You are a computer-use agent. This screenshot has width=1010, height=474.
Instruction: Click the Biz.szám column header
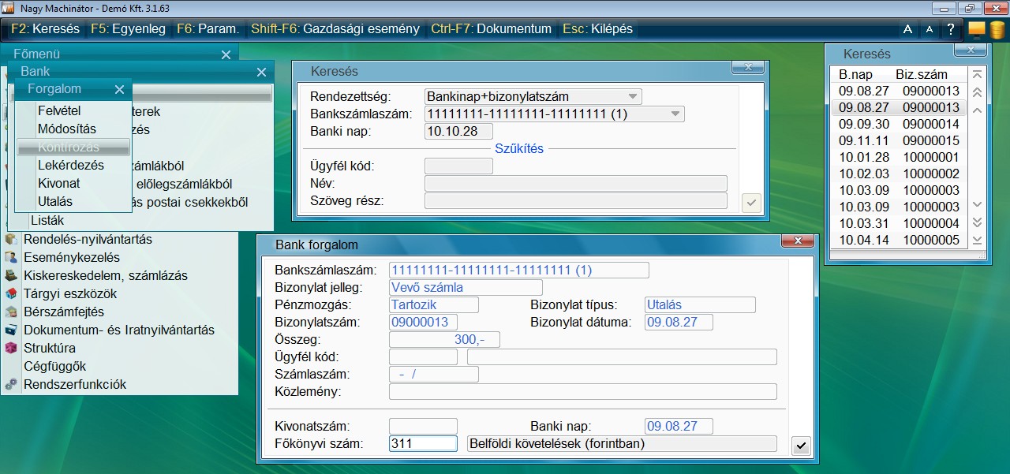[x=922, y=74]
